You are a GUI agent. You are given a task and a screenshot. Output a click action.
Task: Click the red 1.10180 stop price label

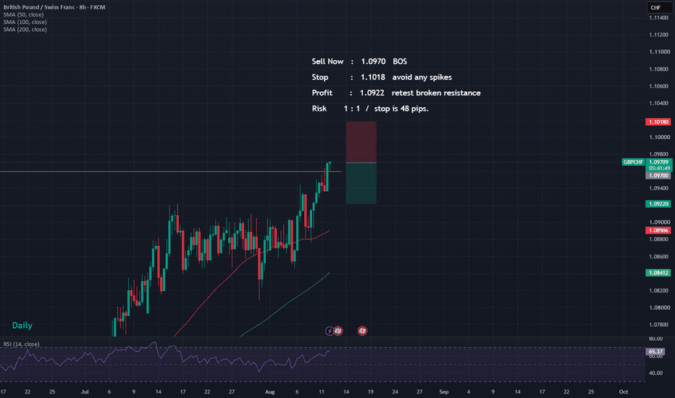(x=658, y=122)
